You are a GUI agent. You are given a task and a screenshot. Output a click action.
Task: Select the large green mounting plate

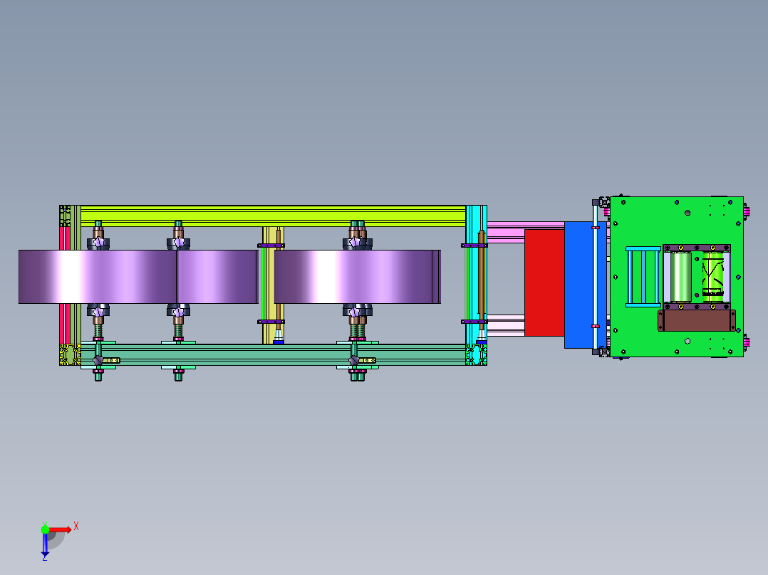[676, 277]
